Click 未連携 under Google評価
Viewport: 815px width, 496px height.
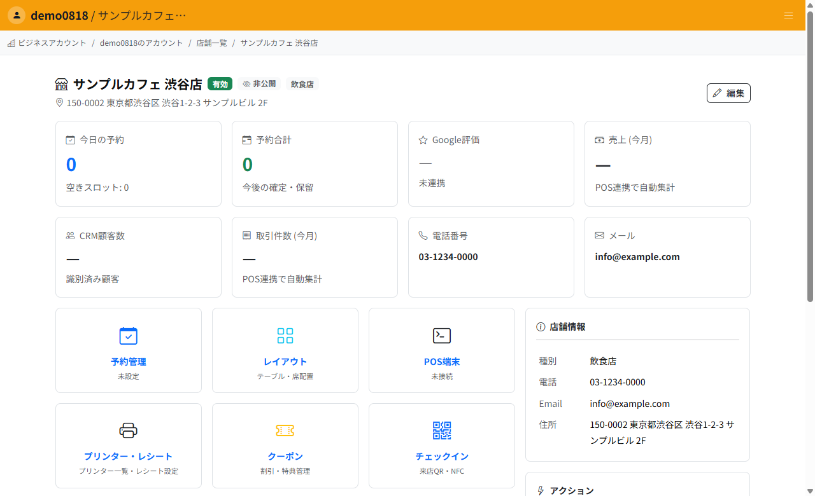pyautogui.click(x=432, y=183)
